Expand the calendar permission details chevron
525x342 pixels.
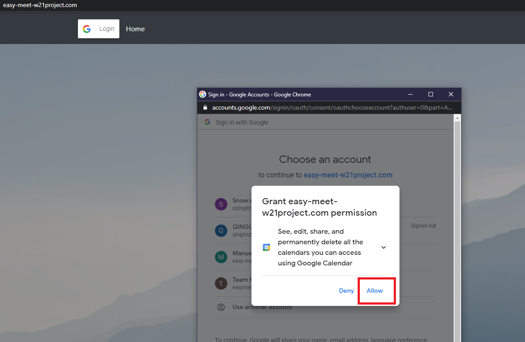pyautogui.click(x=384, y=247)
